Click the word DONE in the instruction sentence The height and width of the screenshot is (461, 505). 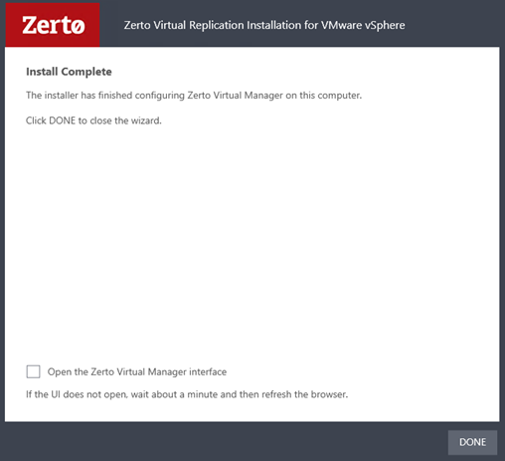coord(63,120)
